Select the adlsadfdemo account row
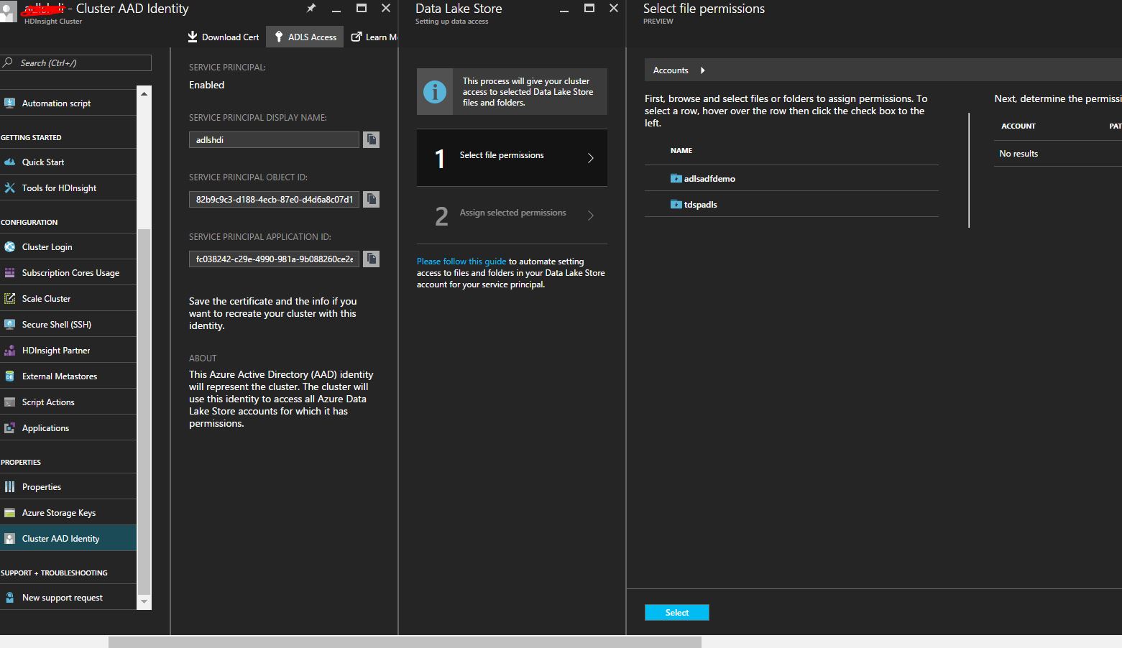This screenshot has height=648, width=1122. click(x=791, y=178)
